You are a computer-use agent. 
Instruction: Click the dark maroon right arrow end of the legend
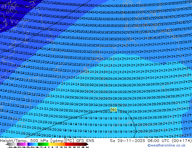tap(87, 144)
